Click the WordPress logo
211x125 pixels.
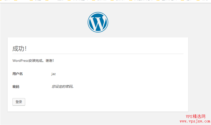coord(98,22)
